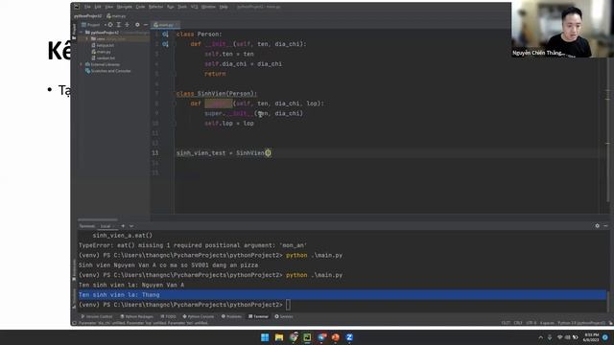Click line 13 code sinh_vien_test assignment
Viewport: 614px width, 345px height.
pyautogui.click(x=224, y=153)
